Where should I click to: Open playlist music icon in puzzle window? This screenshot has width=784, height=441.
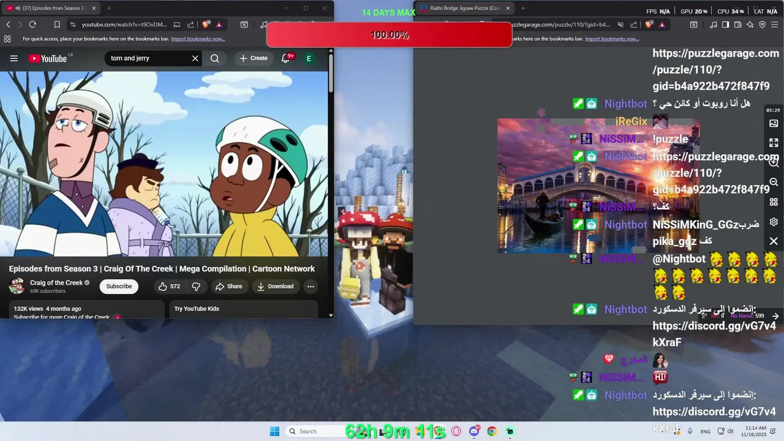(714, 24)
